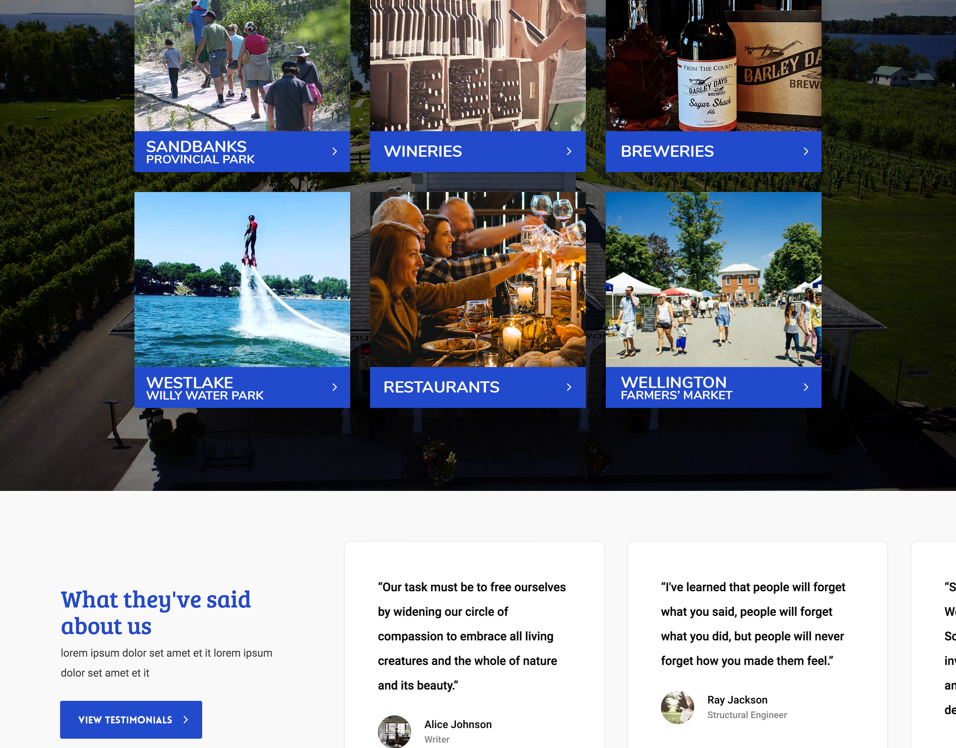Click the 'Structural Engineer' job title

point(747,715)
